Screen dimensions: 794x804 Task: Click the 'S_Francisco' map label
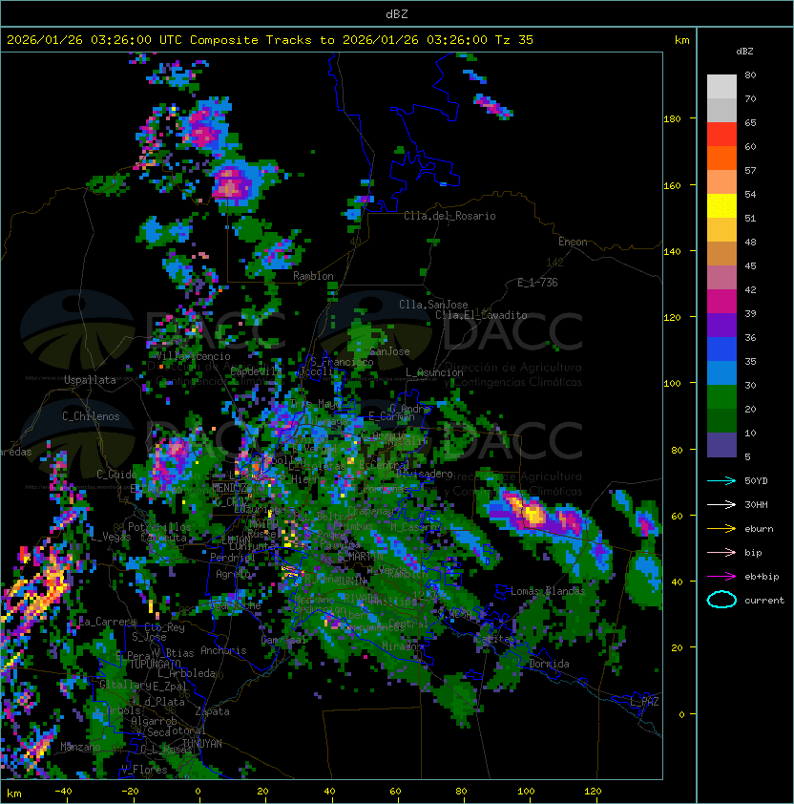342,362
